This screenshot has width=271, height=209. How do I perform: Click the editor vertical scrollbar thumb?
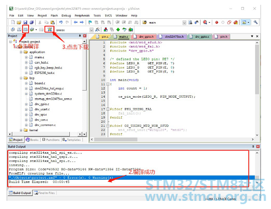pos(257,70)
